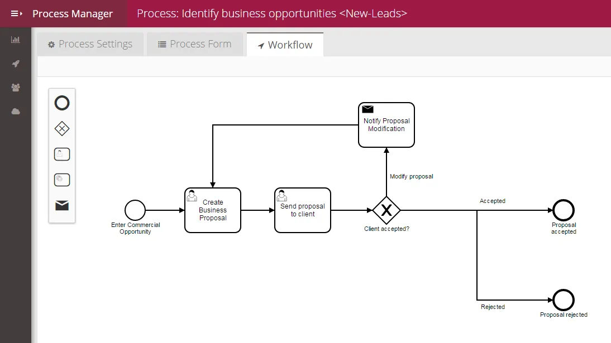Select the Proposal accepted end event

[564, 210]
